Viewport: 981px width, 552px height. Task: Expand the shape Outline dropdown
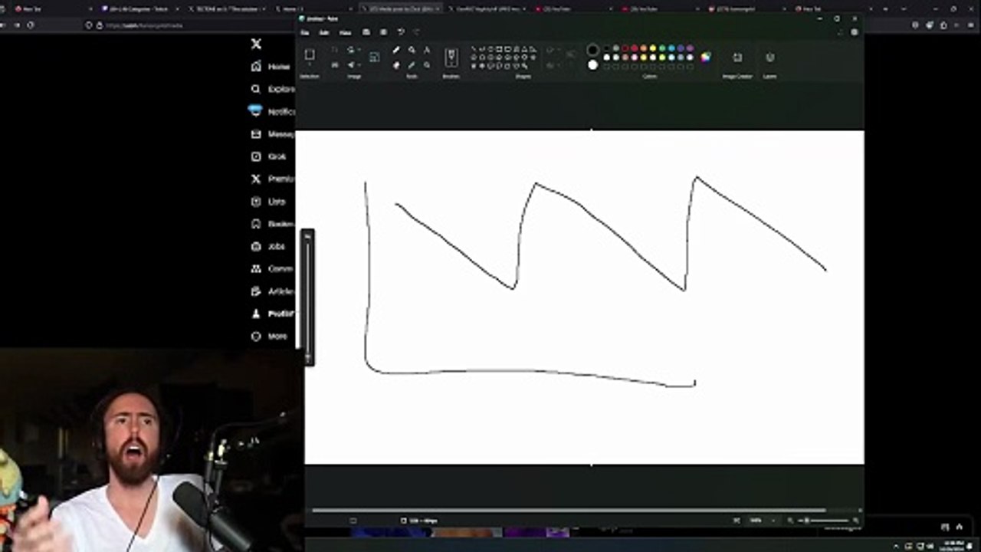(559, 50)
